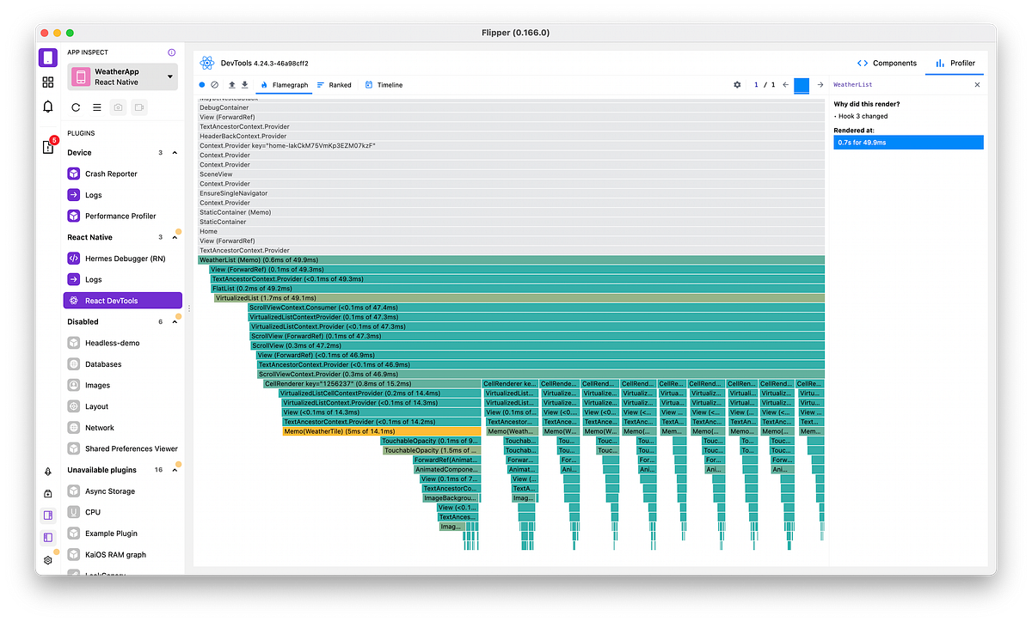Reload the connected app

click(76, 107)
